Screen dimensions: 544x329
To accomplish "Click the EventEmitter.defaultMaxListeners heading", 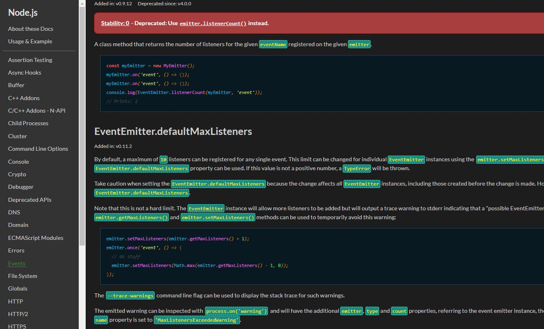I will coord(173,131).
